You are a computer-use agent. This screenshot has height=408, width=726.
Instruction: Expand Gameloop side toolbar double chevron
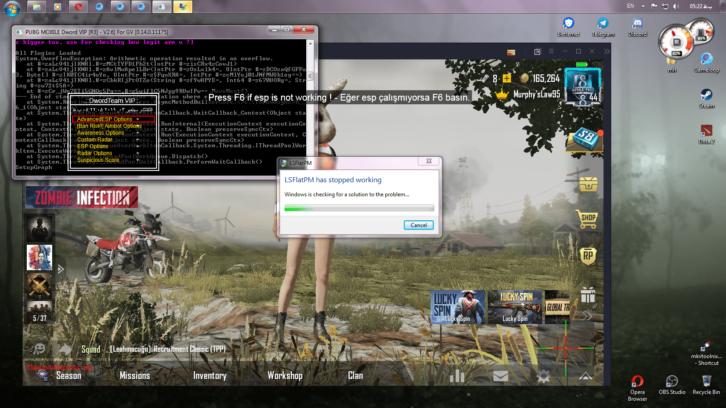[x=607, y=52]
